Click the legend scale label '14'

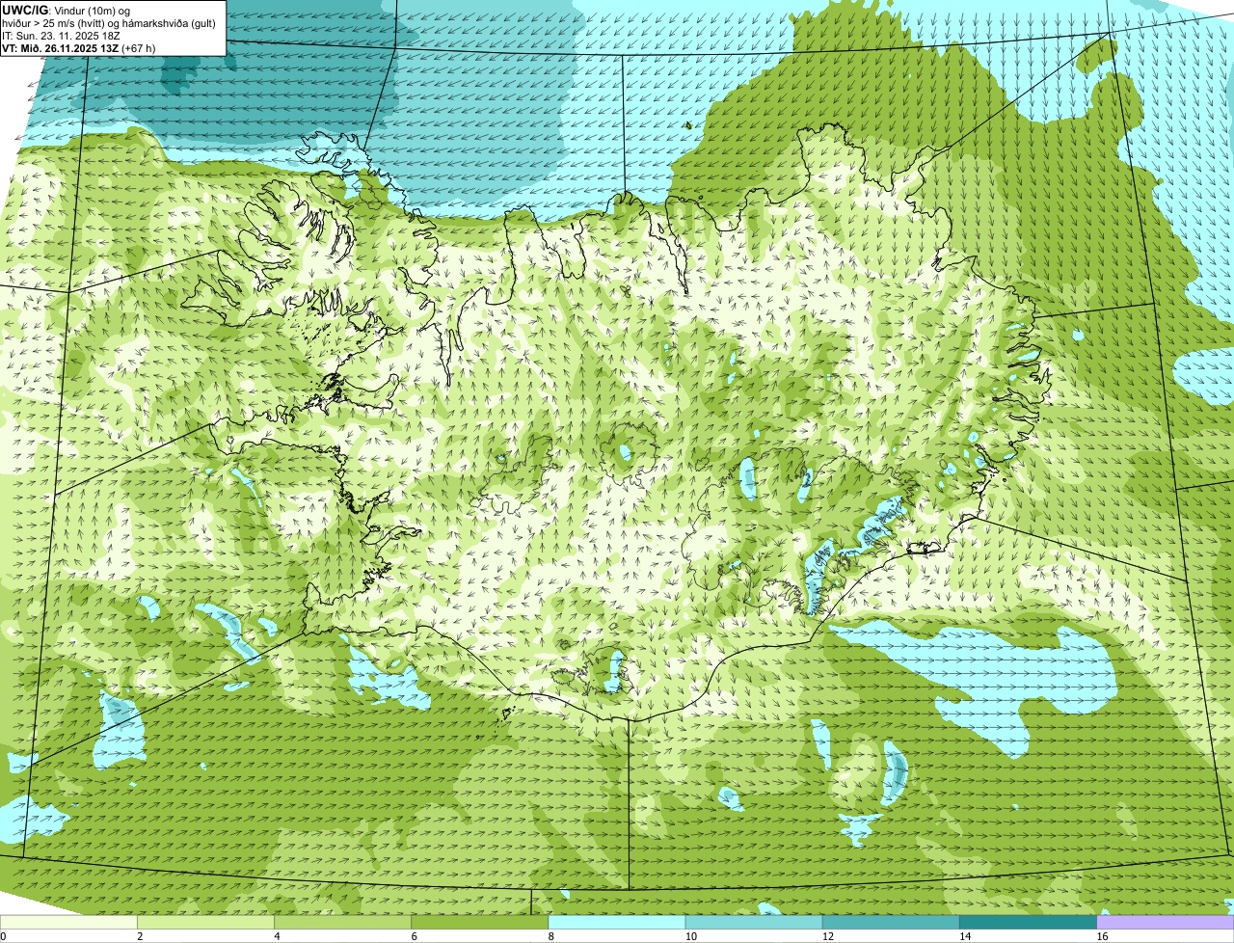tap(965, 936)
